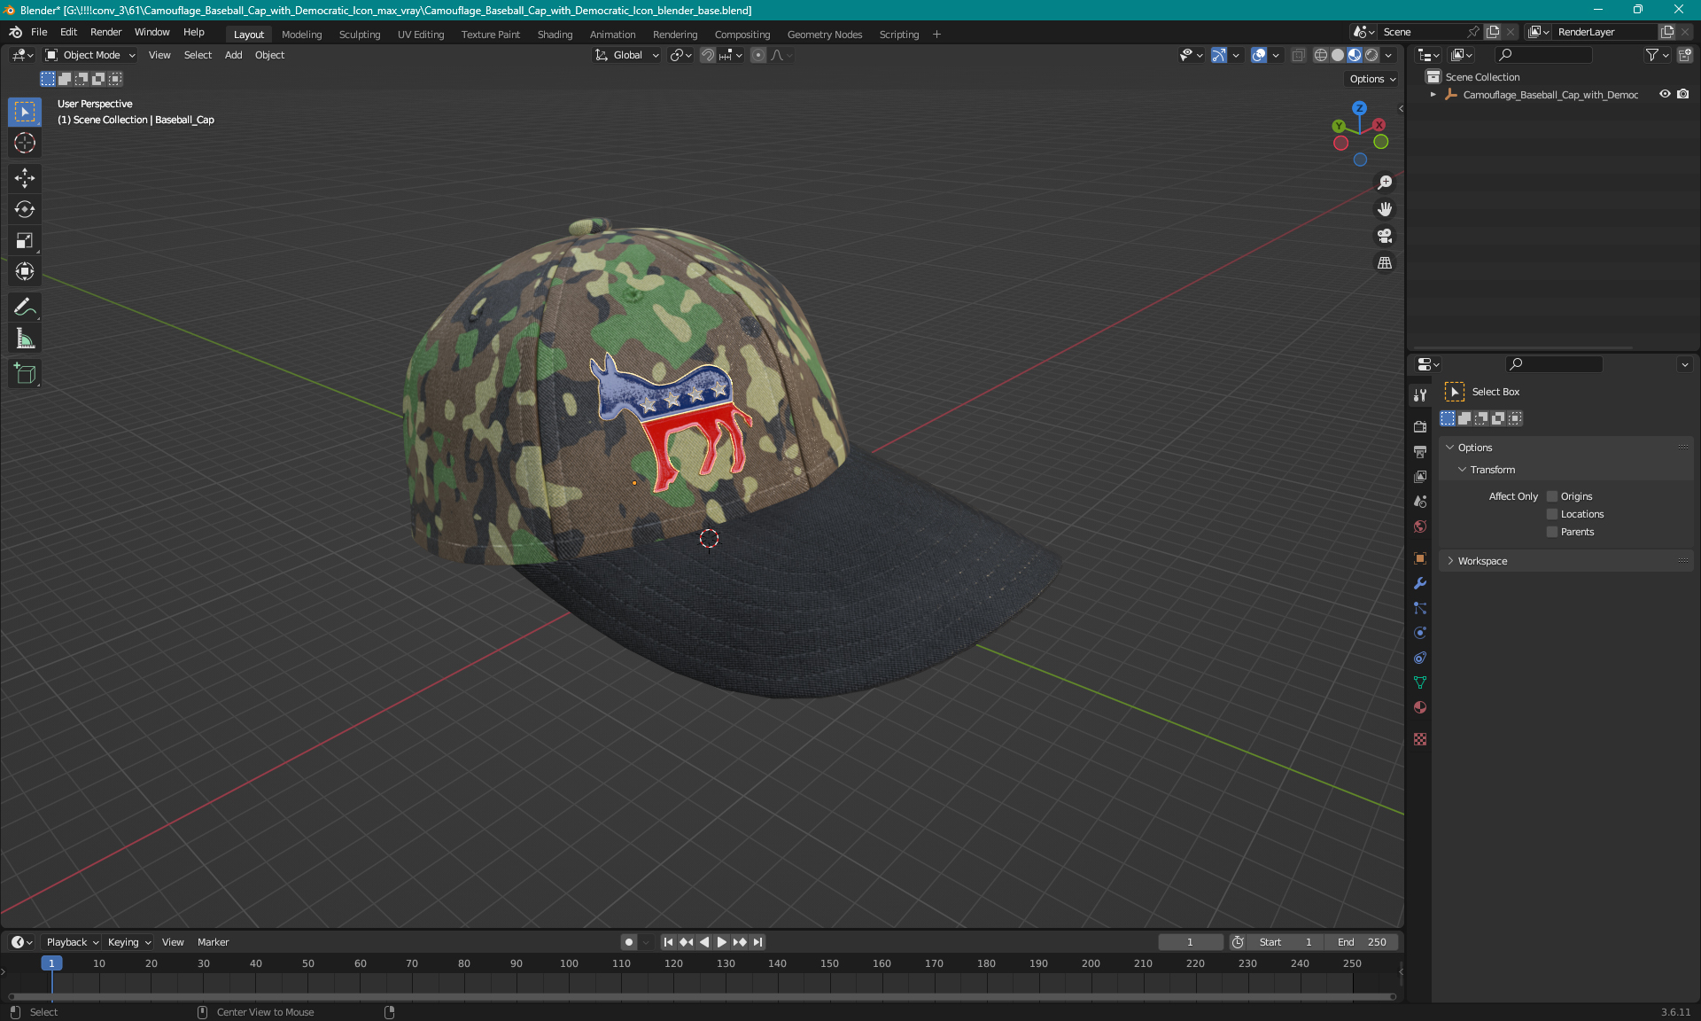Click the Zoom view icon in viewport
The width and height of the screenshot is (1701, 1021).
(x=1384, y=183)
